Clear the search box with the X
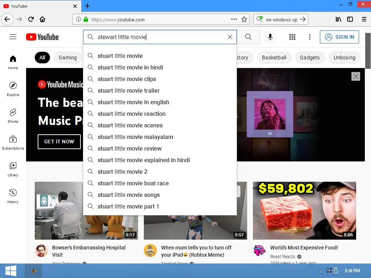371x278 pixels. (x=230, y=37)
